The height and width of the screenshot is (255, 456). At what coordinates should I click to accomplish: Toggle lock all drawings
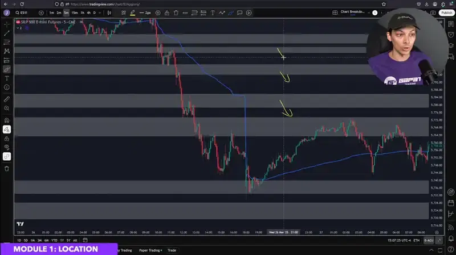pos(7,139)
